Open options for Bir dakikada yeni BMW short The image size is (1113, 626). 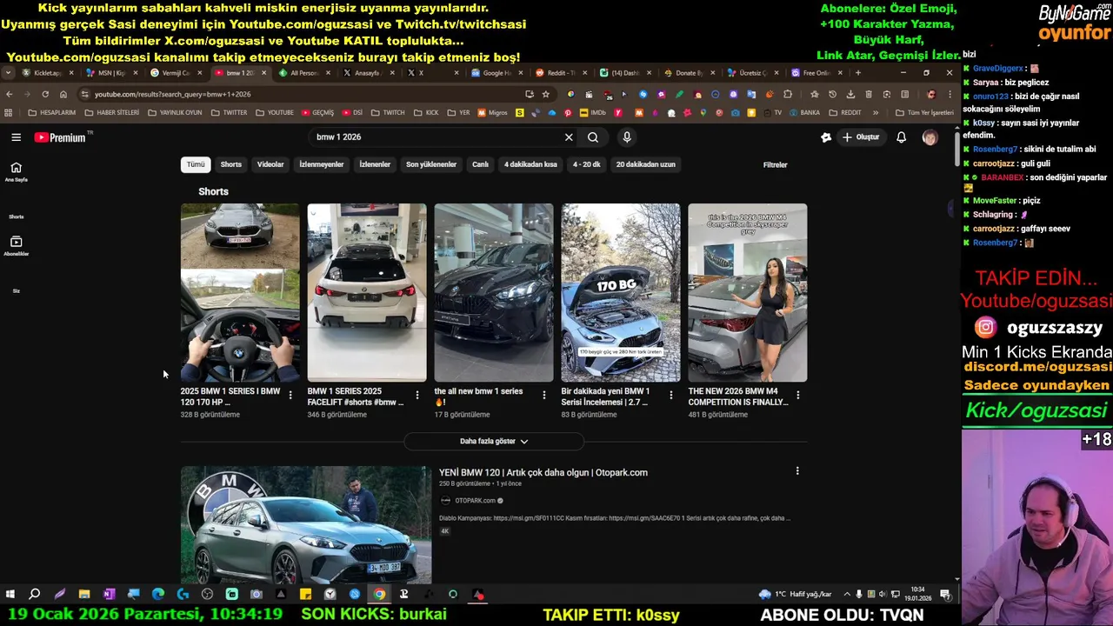pos(671,396)
